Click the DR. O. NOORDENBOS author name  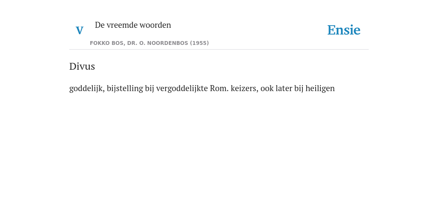tap(157, 43)
